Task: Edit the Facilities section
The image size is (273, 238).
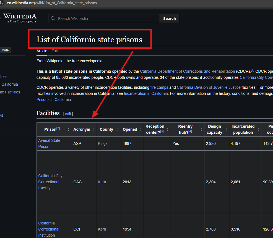Action: (68, 114)
